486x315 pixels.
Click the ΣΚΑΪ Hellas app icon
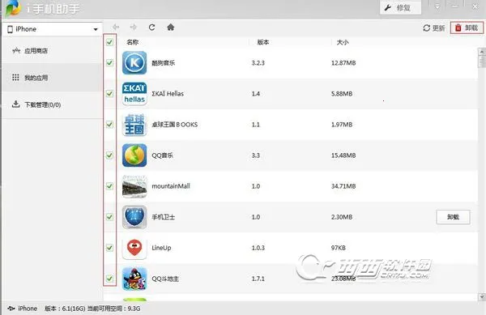134,94
